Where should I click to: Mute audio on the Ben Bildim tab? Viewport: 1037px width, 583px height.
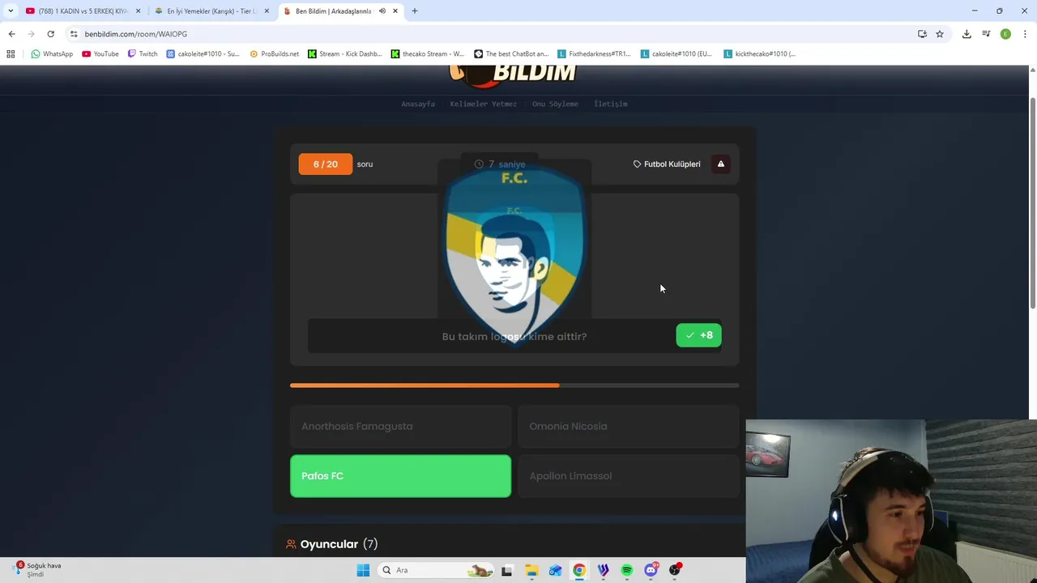[x=382, y=11]
